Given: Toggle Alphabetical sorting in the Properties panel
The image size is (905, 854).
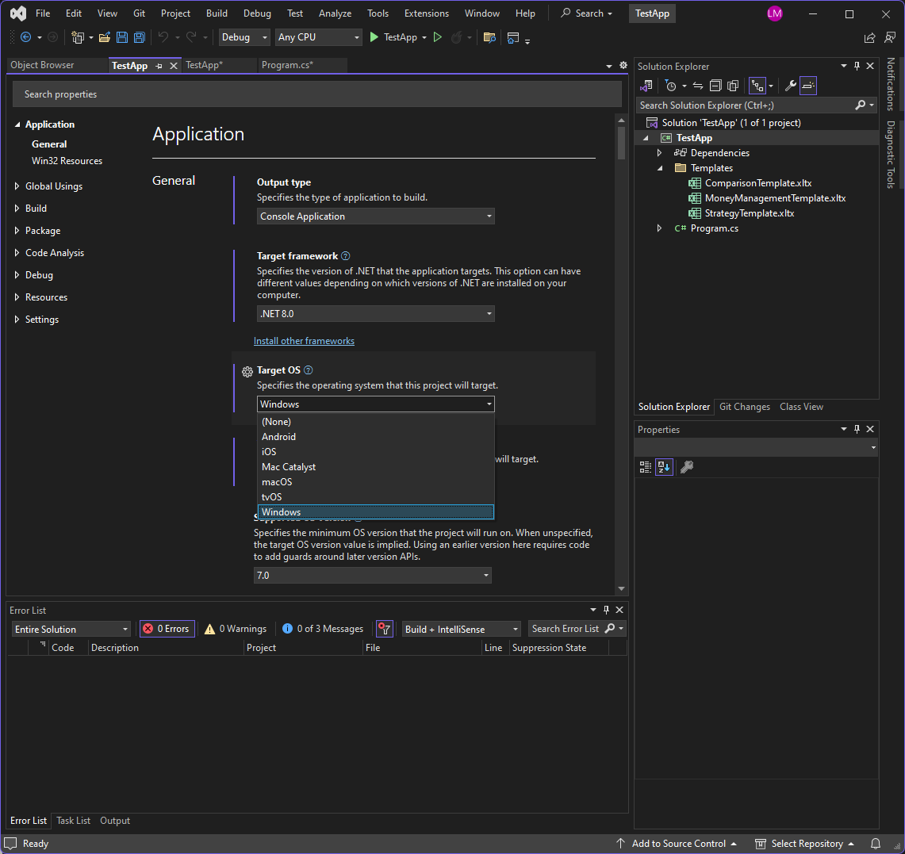Looking at the screenshot, I should pyautogui.click(x=665, y=467).
